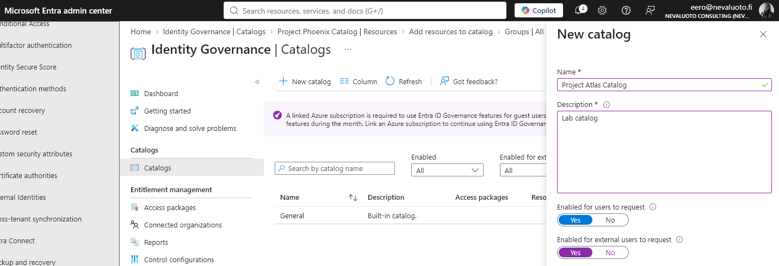The image size is (779, 266).
Task: Select Catalogs in the side menu
Action: 191,168
